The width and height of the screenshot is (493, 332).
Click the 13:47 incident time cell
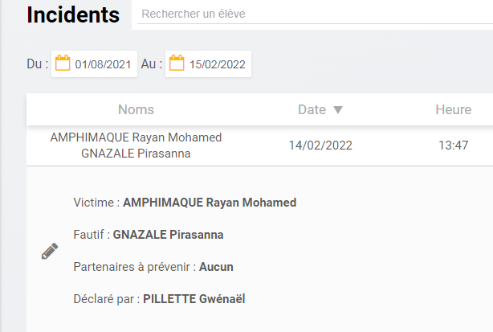coord(453,146)
